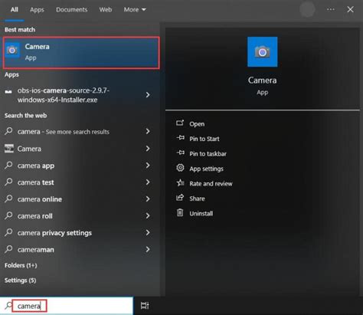Screen dimensions: 363x315
Task: Expand 'camera - See more search results' arrow
Action: 148,131
